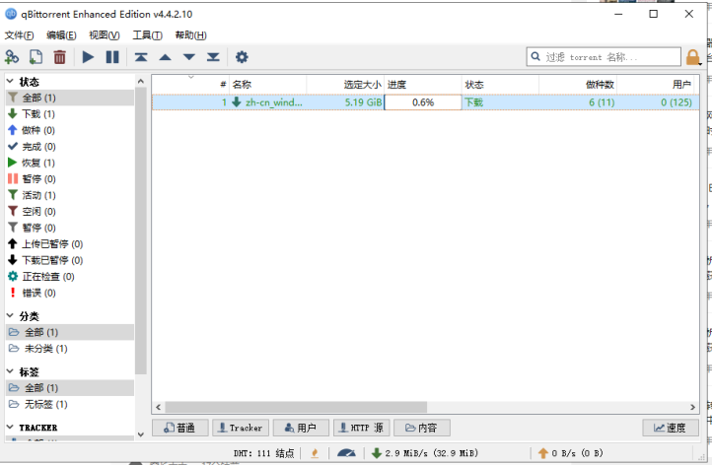The image size is (712, 465).
Task: Select 下载已暂停 (0) filter
Action: tap(70, 260)
